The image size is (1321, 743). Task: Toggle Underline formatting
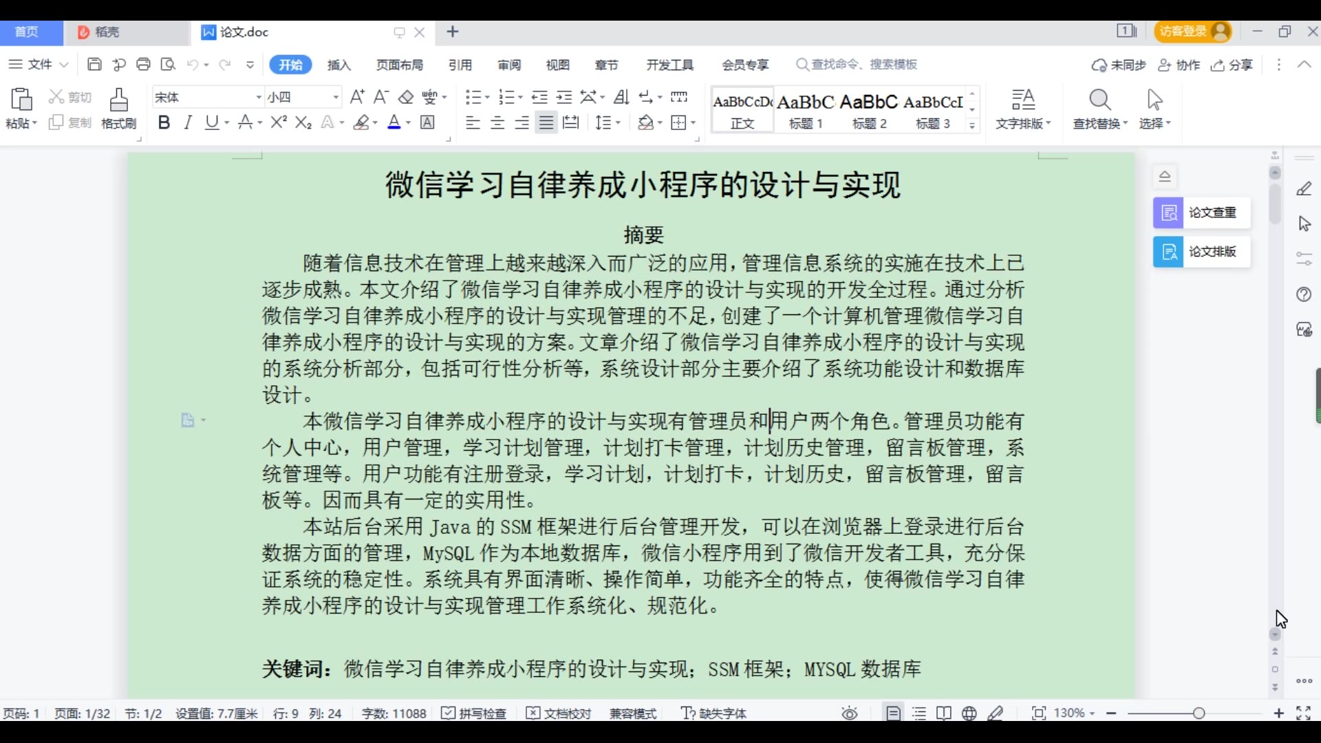tap(212, 122)
